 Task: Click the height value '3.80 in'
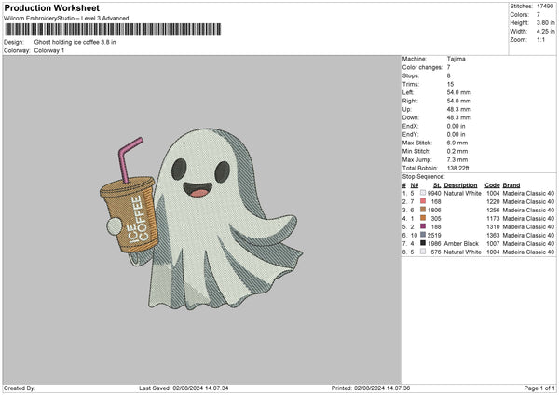coord(545,22)
